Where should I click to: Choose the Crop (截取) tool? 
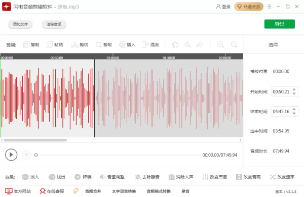click(x=104, y=45)
